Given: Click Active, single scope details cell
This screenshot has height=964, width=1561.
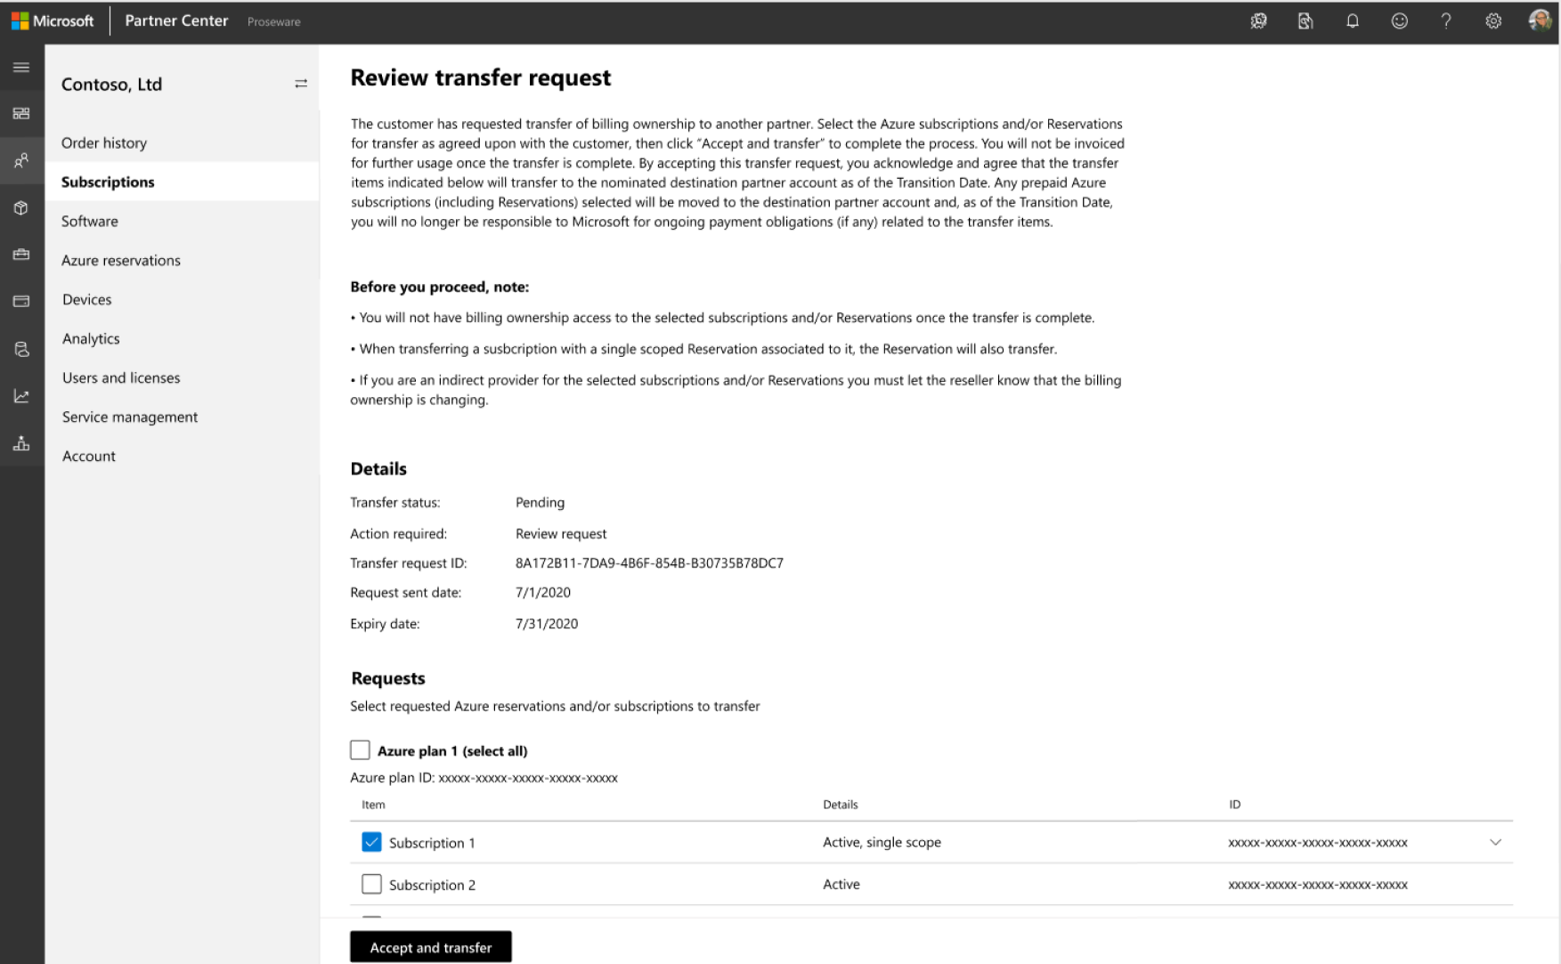Looking at the screenshot, I should (882, 842).
